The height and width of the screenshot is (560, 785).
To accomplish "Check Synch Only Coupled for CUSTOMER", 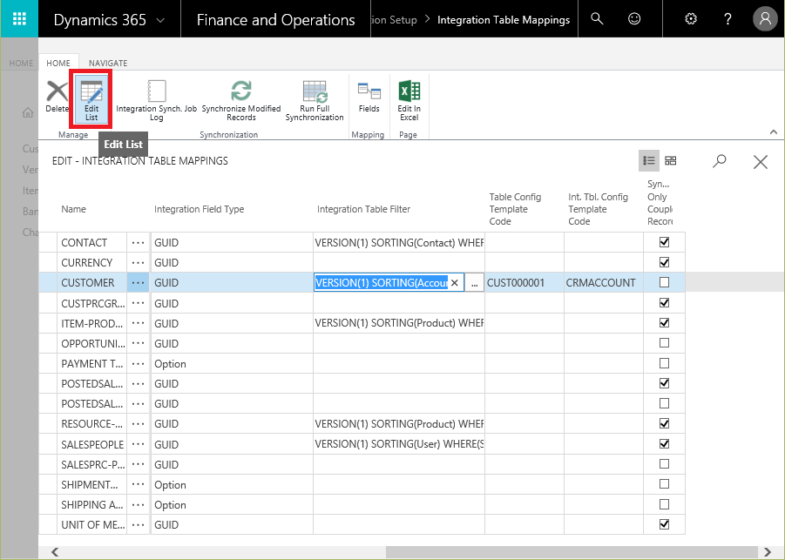I will click(665, 282).
